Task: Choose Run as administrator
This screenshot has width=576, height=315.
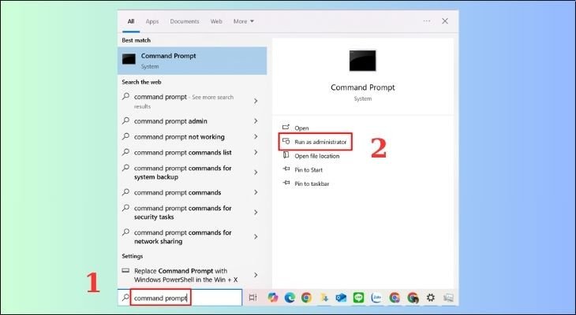Action: [315, 142]
